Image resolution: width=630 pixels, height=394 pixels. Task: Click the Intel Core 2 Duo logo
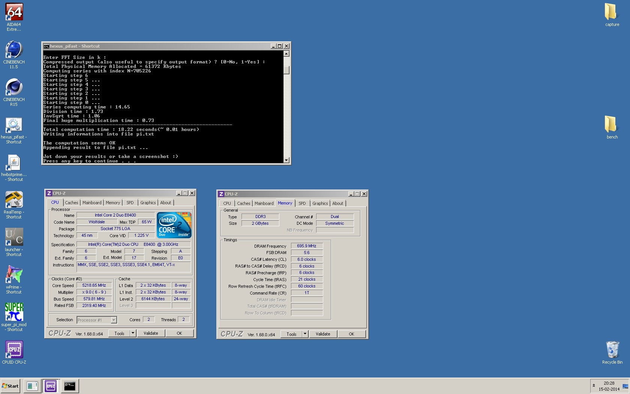[174, 225]
